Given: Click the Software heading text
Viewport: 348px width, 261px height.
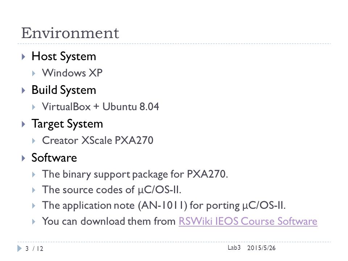Looking at the screenshot, I should 54,158.
